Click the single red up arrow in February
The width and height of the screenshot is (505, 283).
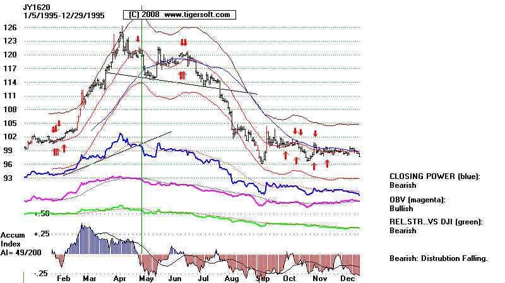(64, 149)
